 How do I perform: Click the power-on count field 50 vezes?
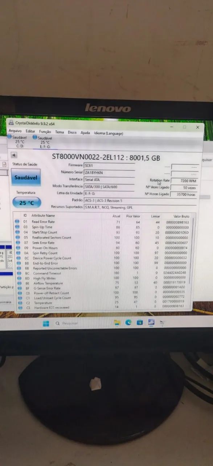[184, 187]
